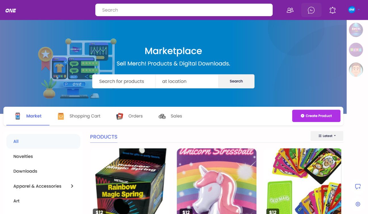Image resolution: width=368 pixels, height=214 pixels.
Task: Open the Unicorn Stressball product thumbnail
Action: tap(216, 181)
